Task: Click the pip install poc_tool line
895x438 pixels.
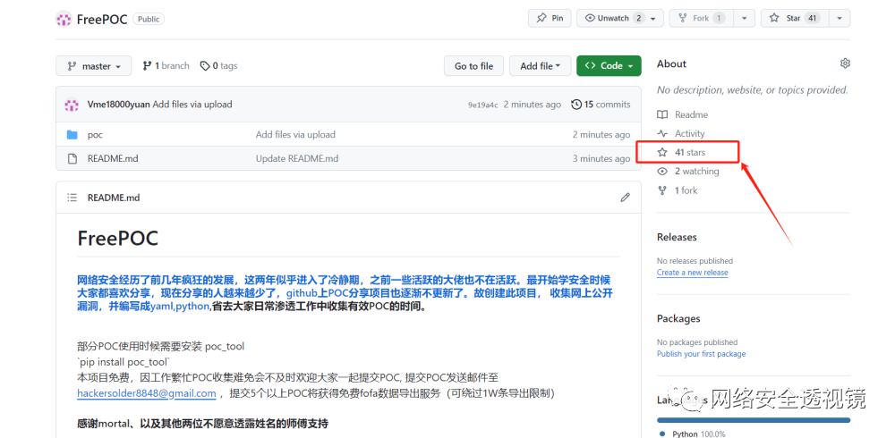Action: pyautogui.click(x=124, y=362)
